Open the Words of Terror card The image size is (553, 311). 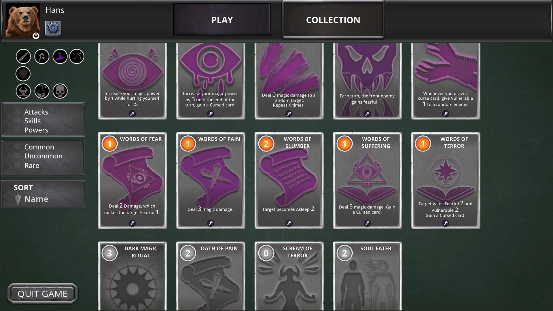pos(446,181)
